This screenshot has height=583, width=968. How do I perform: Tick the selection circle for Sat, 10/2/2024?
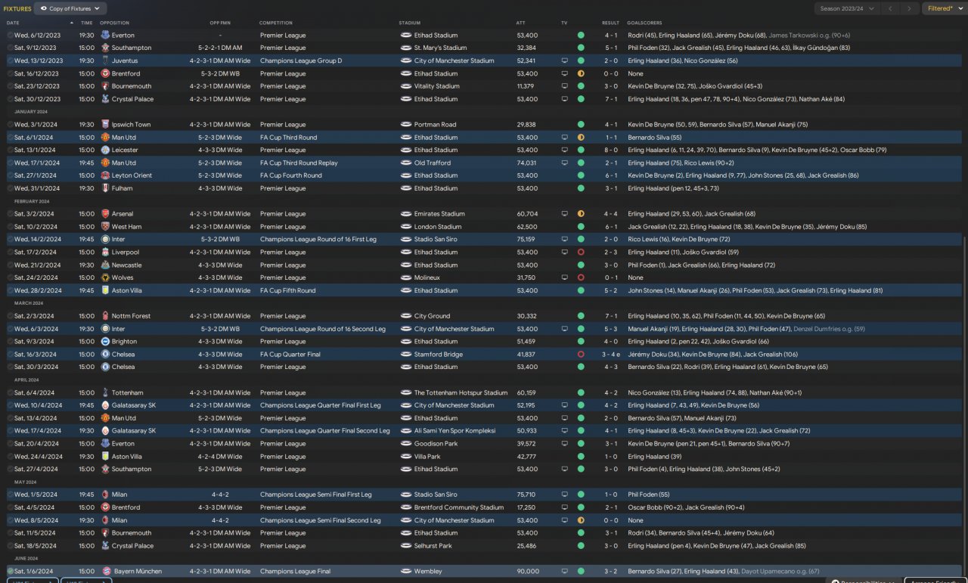10,227
